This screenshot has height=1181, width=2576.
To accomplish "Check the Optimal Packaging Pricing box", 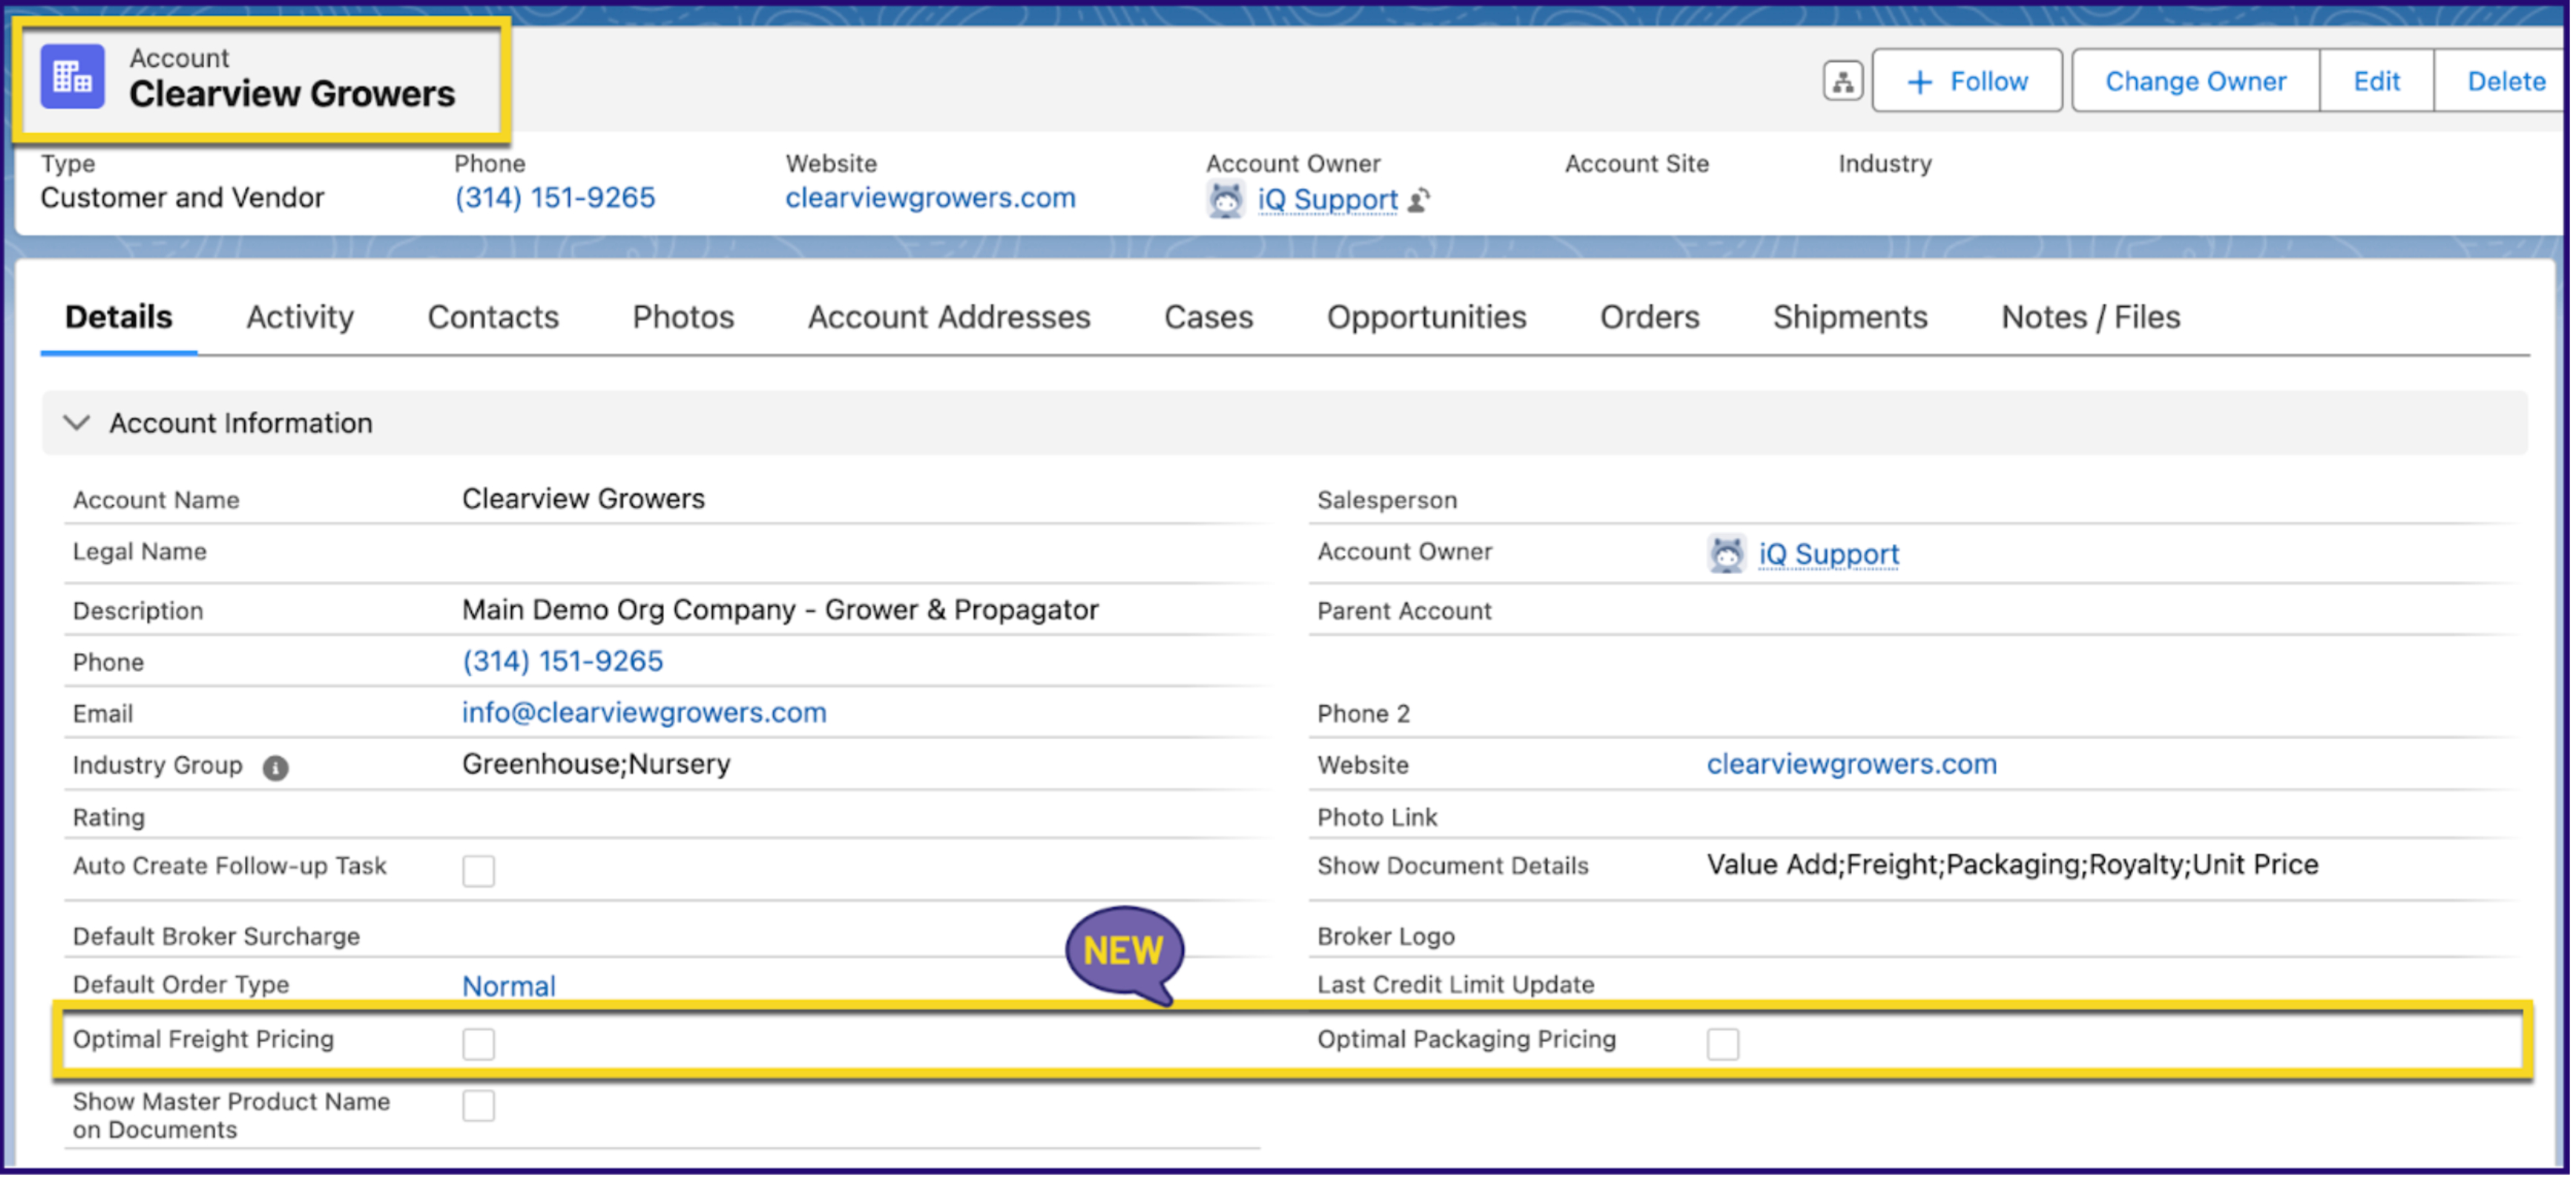I will pyautogui.click(x=1723, y=1043).
